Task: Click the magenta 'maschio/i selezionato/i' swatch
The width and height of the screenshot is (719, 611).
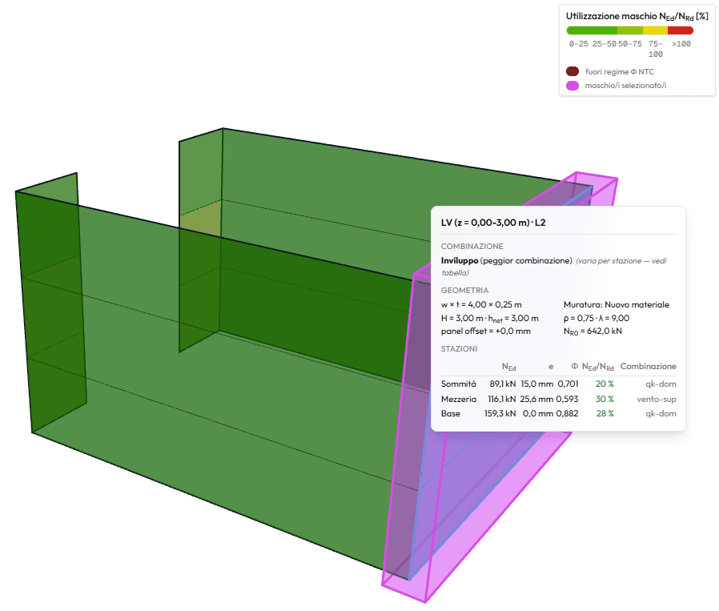Action: [572, 86]
